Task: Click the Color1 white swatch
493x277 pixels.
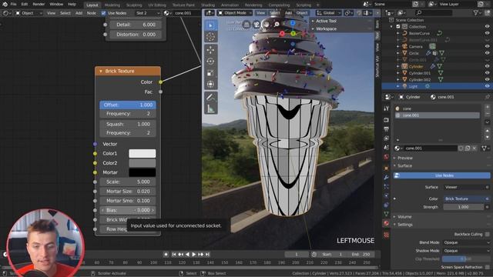Action: (x=142, y=154)
